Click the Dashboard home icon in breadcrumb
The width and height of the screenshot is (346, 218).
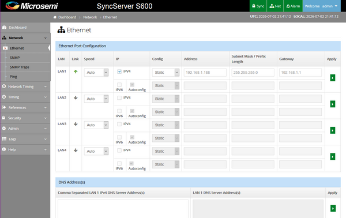[55, 17]
